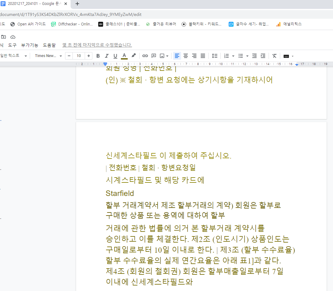
Task: Open the 부가기능 menu
Action: pos(29,45)
